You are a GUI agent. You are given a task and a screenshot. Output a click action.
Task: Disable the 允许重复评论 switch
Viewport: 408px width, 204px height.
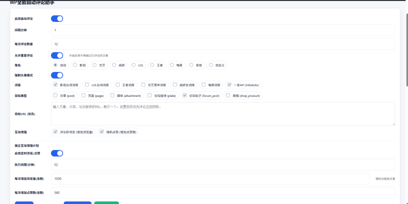(x=57, y=56)
